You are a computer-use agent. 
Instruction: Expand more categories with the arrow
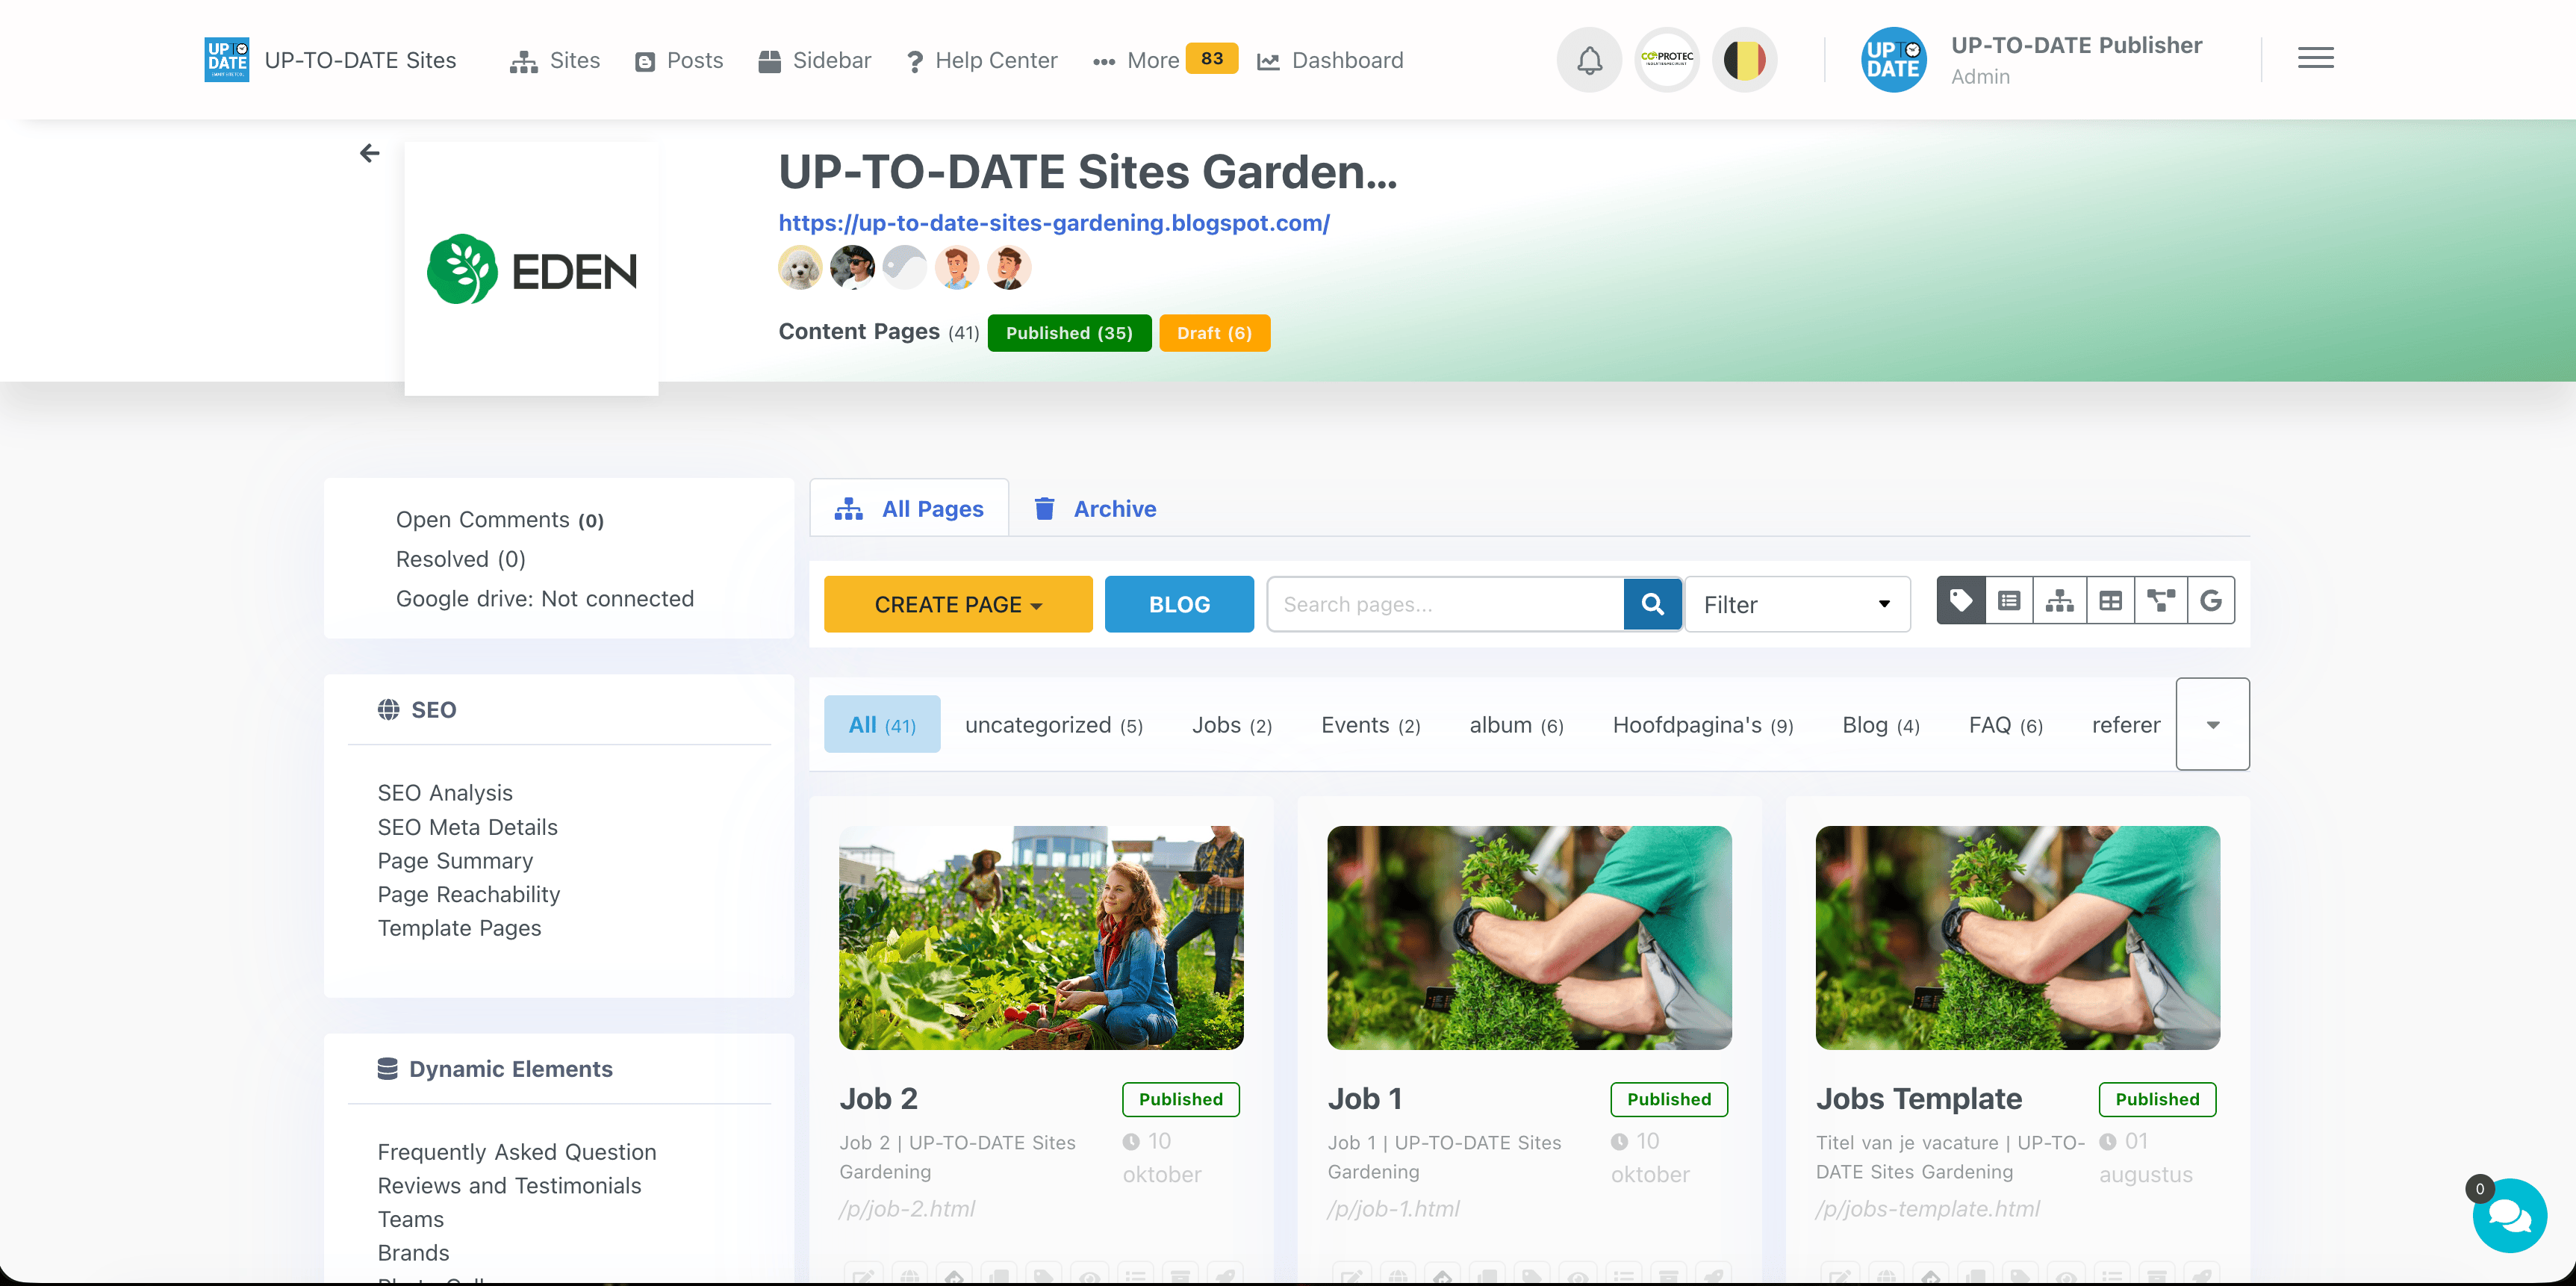pos(2213,724)
